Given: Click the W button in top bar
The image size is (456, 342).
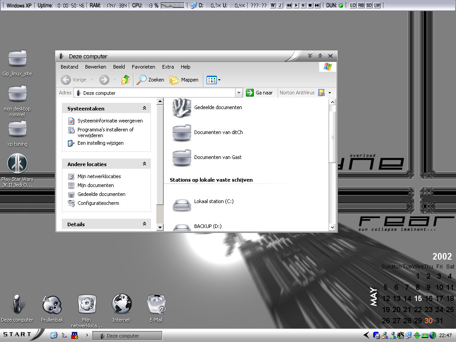Looking at the screenshot, I should (273, 5).
